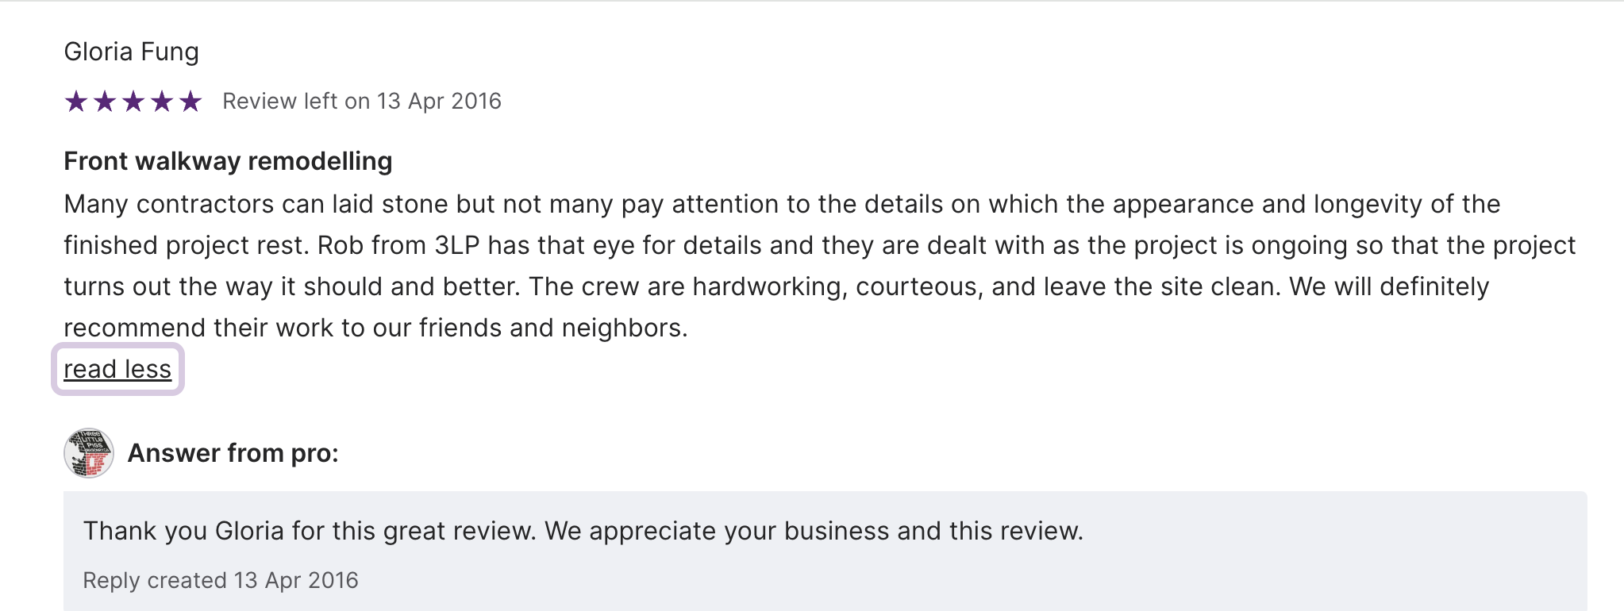Click the Reply created date line
1624x611 pixels.
pos(221,580)
